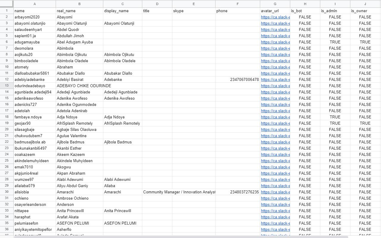Select display_name cell 'Abimbola Ojikutu'
This screenshot has height=238, width=381.
123,54
